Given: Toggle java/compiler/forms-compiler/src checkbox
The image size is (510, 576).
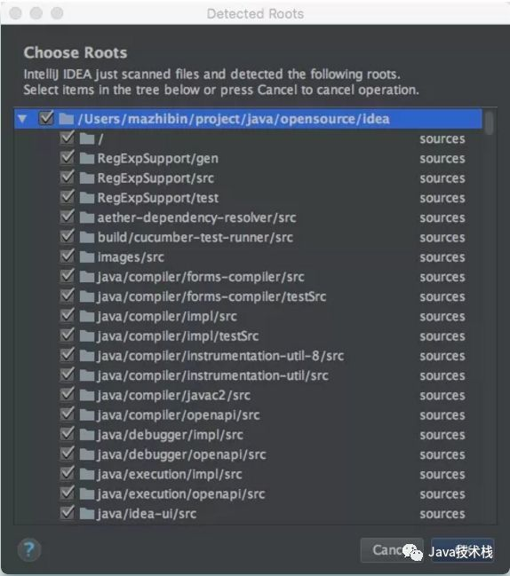Looking at the screenshot, I should pyautogui.click(x=68, y=276).
